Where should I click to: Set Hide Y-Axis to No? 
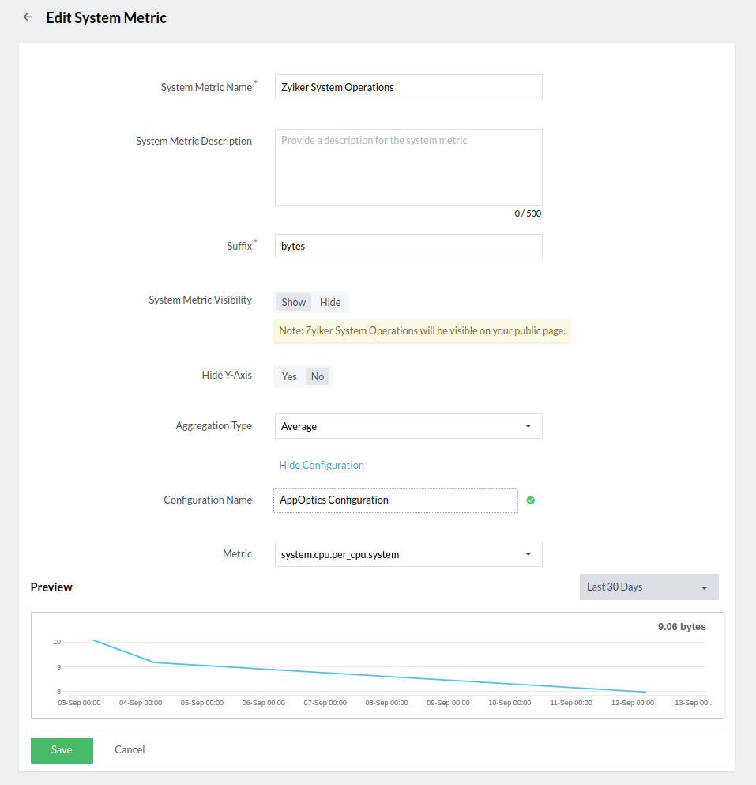coord(318,376)
